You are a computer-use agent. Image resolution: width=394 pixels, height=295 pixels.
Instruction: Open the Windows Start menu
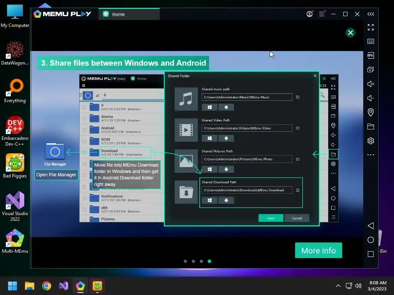12,286
